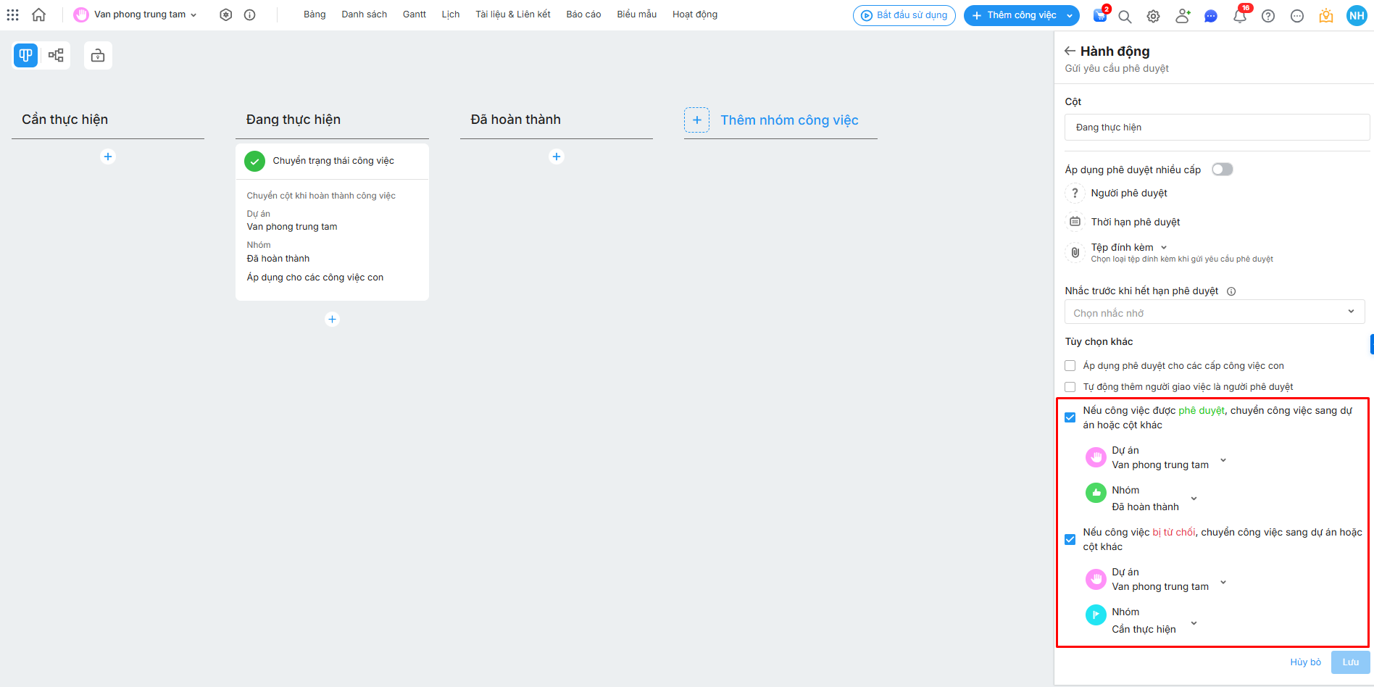The image size is (1374, 687).
Task: Open the Tài liệu & Liên kết tab
Action: (x=513, y=14)
